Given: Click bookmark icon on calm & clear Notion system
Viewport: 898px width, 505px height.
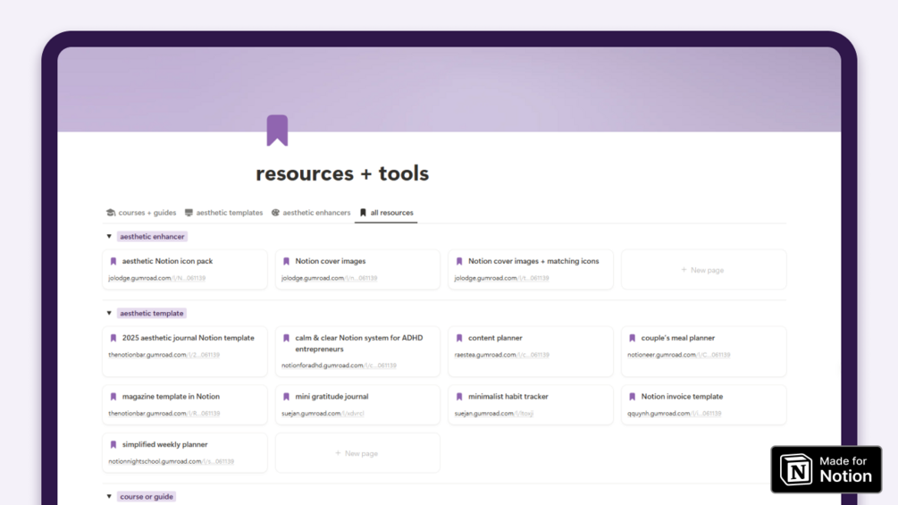Looking at the screenshot, I should pos(286,338).
